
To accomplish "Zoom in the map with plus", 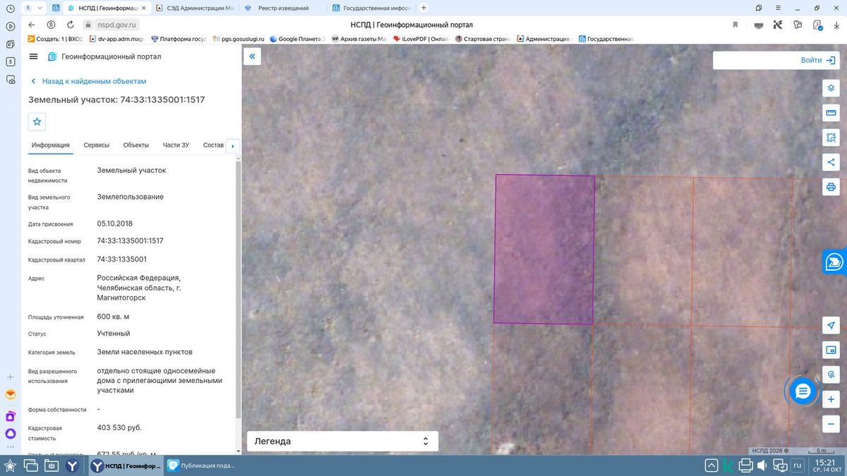I will (x=831, y=399).
